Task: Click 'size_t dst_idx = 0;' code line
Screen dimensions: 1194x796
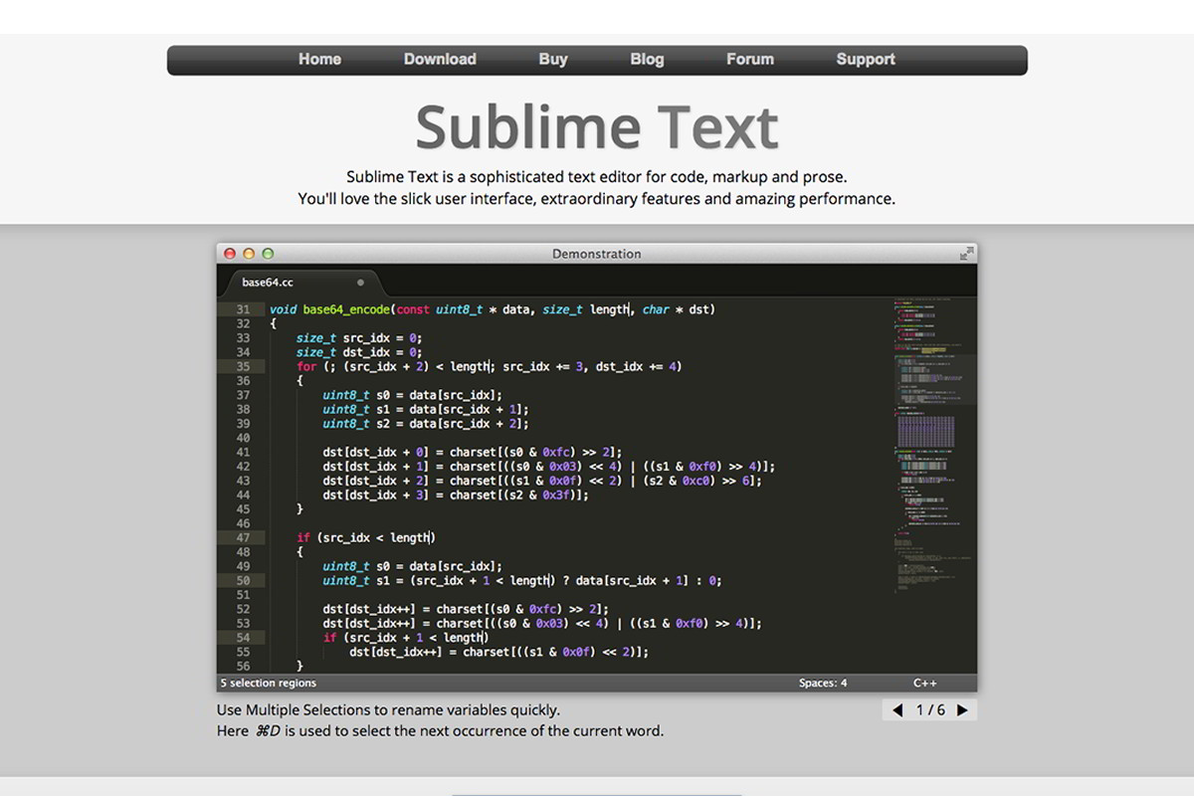Action: click(x=359, y=352)
